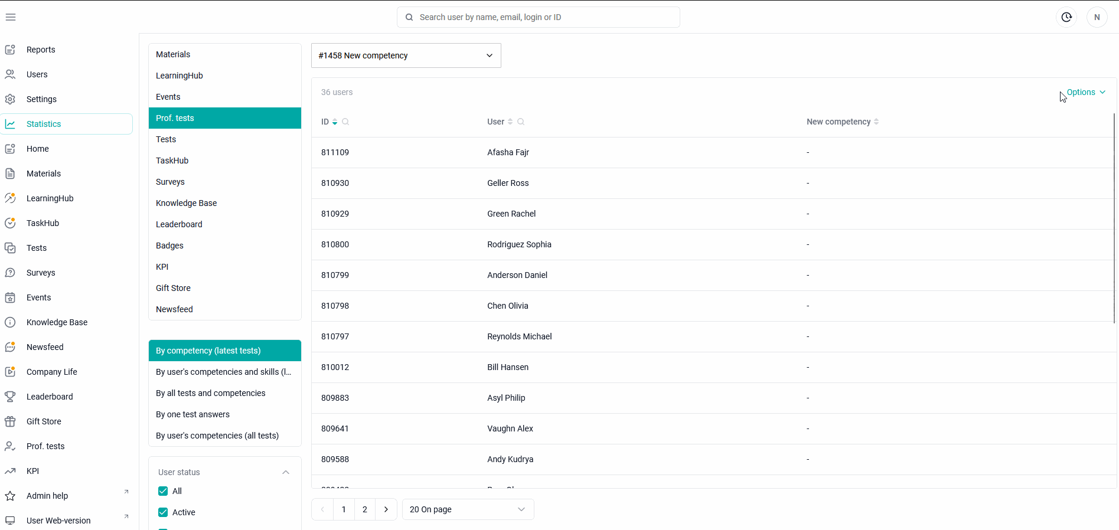Click page 1 button

tap(344, 509)
